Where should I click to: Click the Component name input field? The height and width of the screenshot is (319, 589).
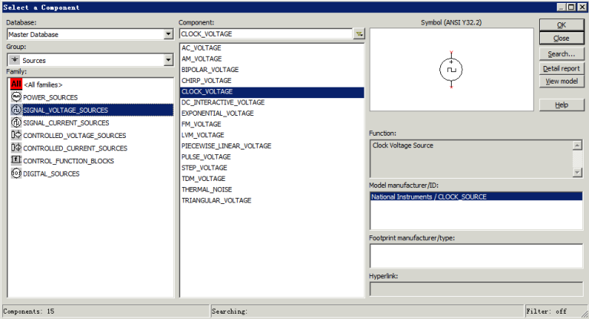coord(265,35)
